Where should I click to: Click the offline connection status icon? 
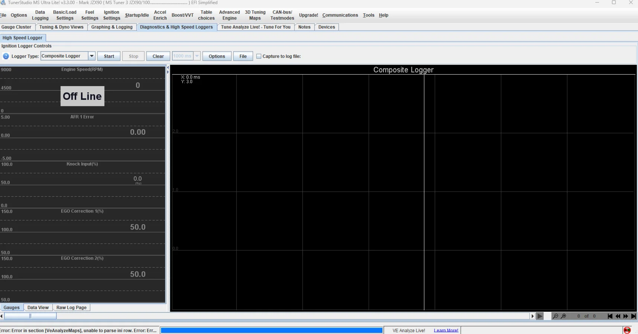coord(627,330)
